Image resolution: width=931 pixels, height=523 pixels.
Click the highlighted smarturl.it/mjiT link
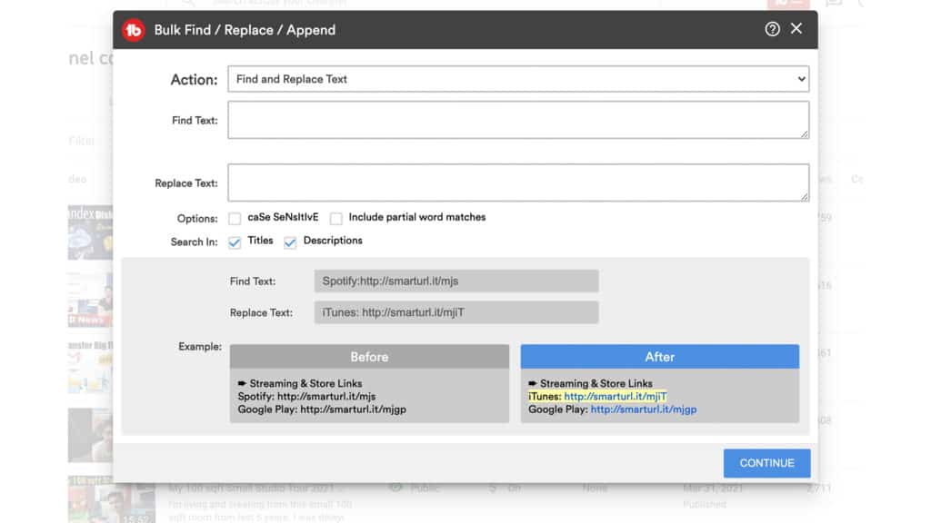tap(615, 397)
